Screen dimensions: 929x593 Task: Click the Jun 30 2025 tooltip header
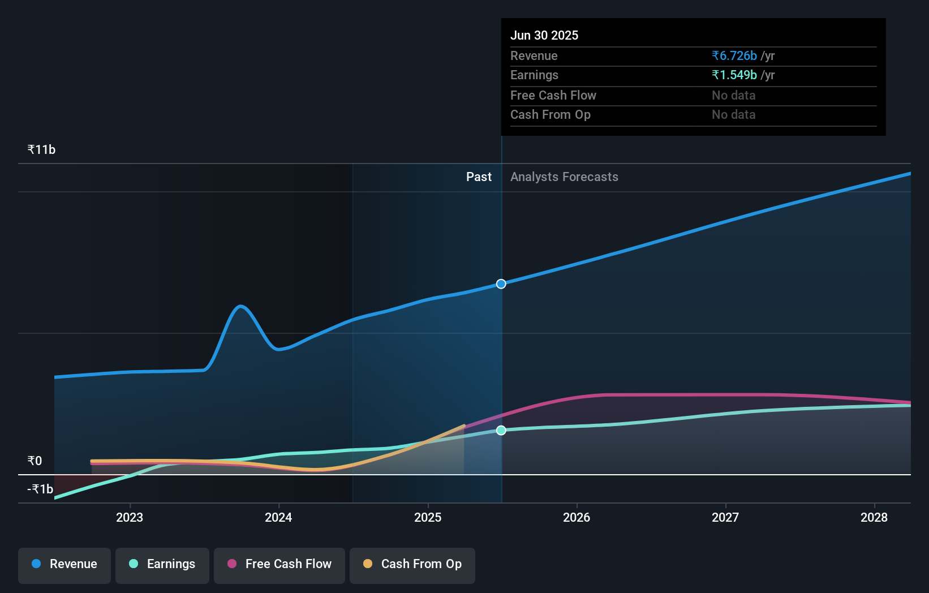(x=545, y=35)
